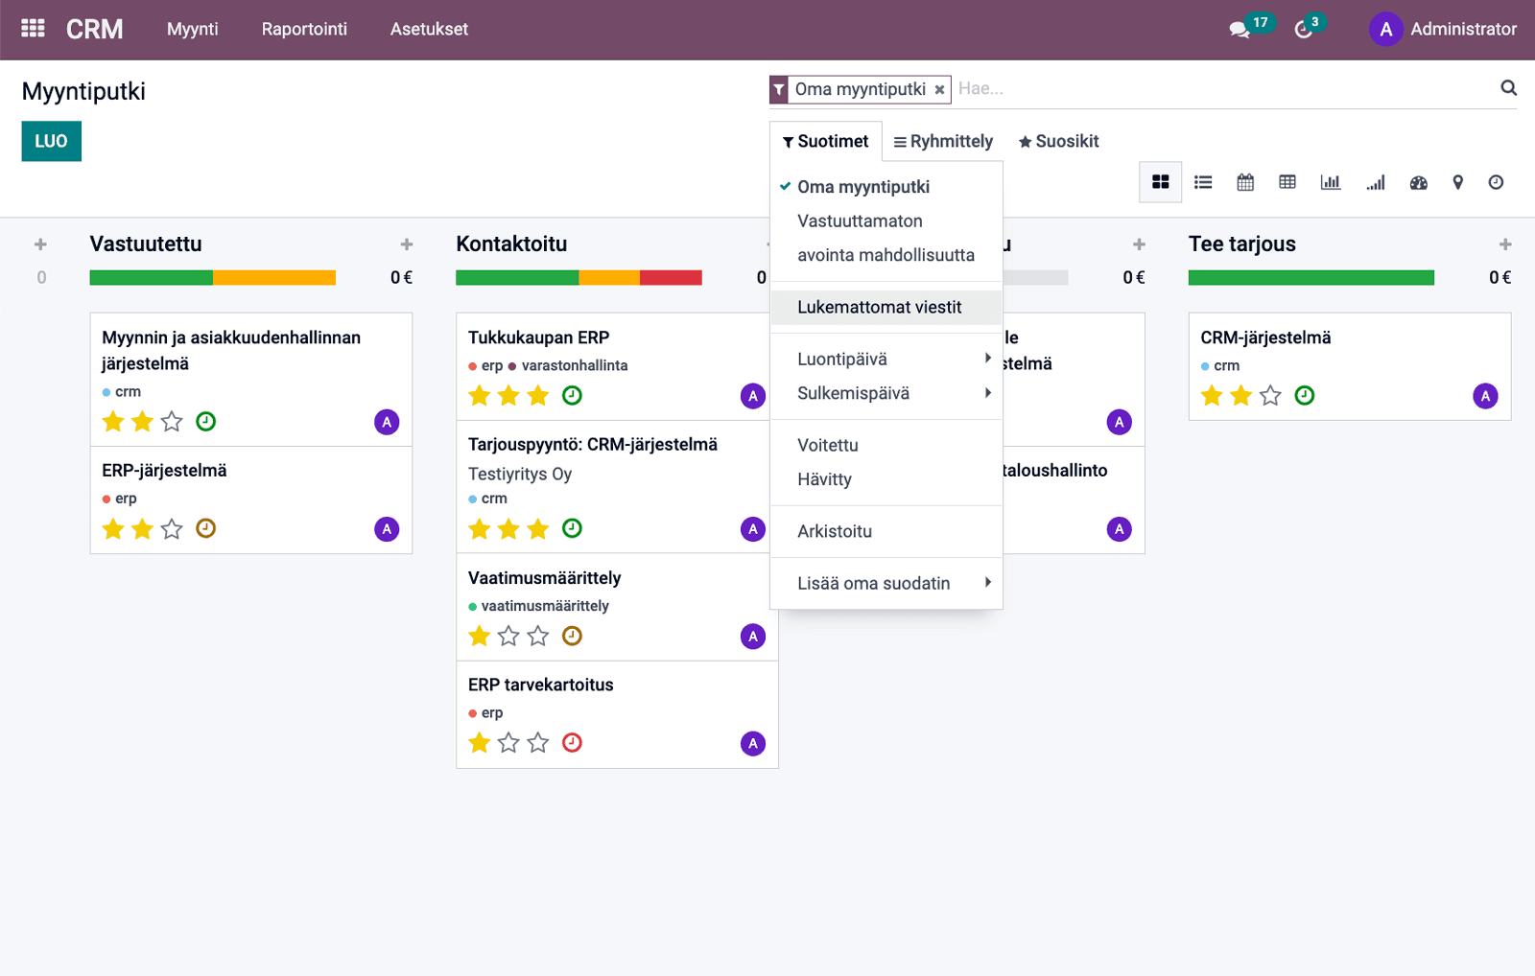Open the apps grid menu
The height and width of the screenshot is (976, 1535).
(x=33, y=29)
